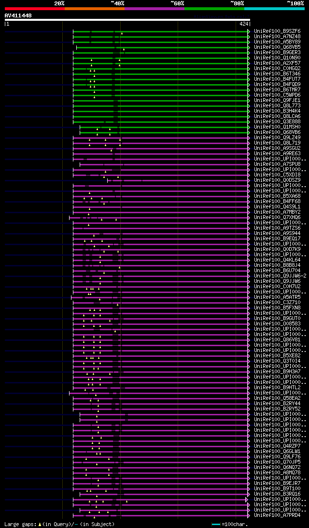
Task: Open hit UniRef100_Q4S9L1
Action: pyautogui.click(x=278, y=207)
